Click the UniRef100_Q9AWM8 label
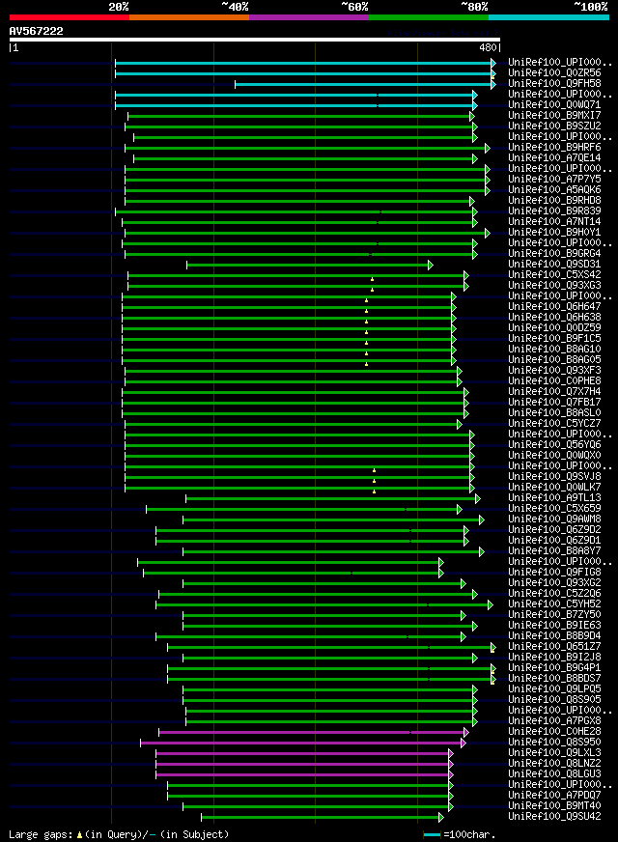 coord(554,519)
